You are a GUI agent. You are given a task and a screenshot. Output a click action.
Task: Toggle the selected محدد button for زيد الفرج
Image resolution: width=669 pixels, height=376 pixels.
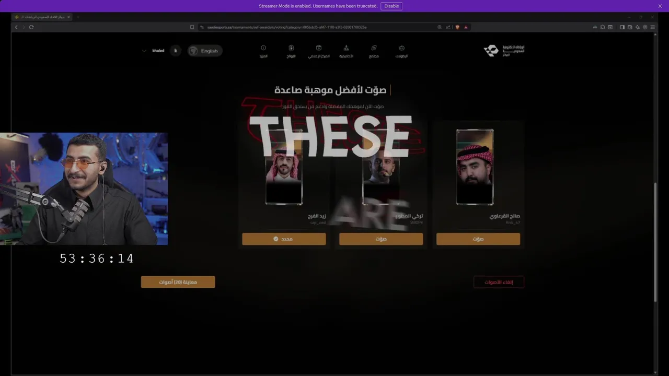(284, 239)
